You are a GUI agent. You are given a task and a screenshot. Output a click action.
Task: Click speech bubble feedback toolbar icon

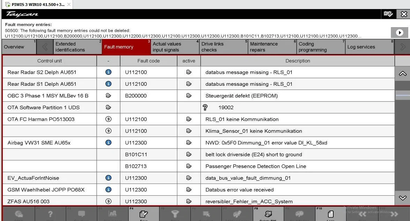click(x=81, y=214)
